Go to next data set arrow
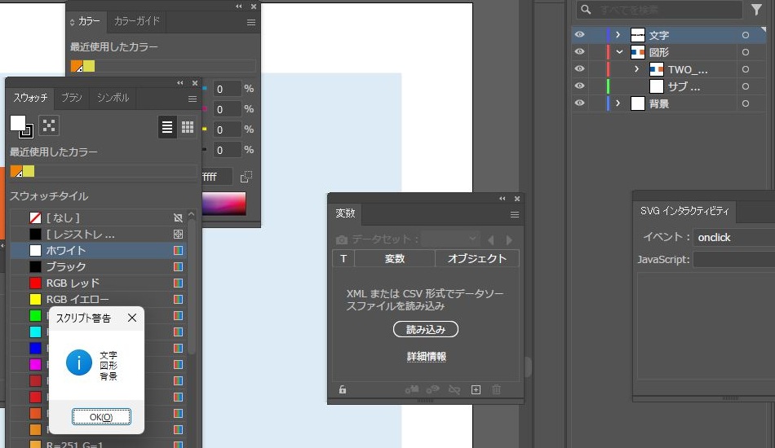Screen dimensions: 775x448 [509, 239]
